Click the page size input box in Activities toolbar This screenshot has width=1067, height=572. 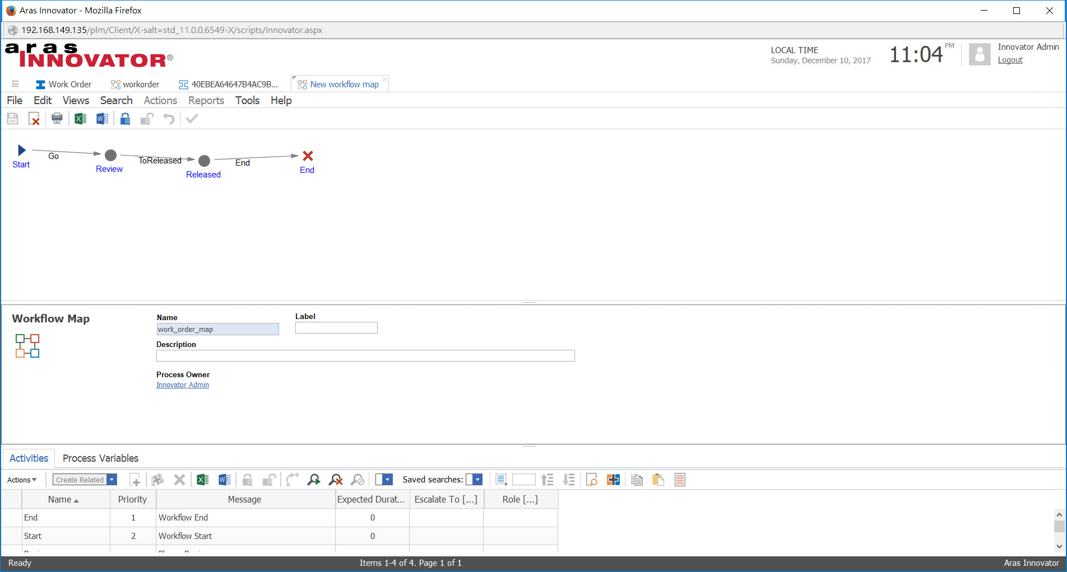tap(524, 480)
